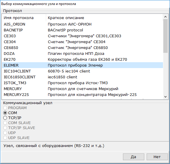Viewport: 170px width, 164px height.
Task: Click description 'iec61850 client'
Action: point(63,77)
